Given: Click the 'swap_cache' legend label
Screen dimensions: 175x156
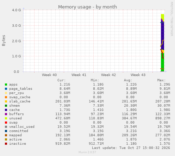Looking at the screenshot, I should click(x=20, y=97).
